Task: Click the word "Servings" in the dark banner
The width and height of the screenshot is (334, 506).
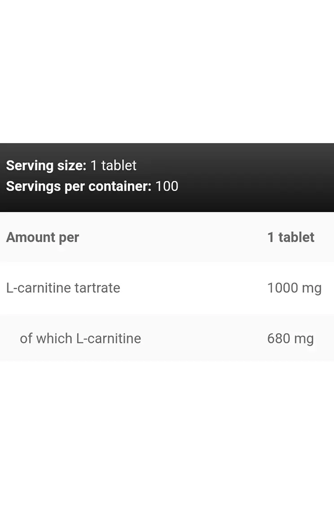Action: [x=33, y=186]
